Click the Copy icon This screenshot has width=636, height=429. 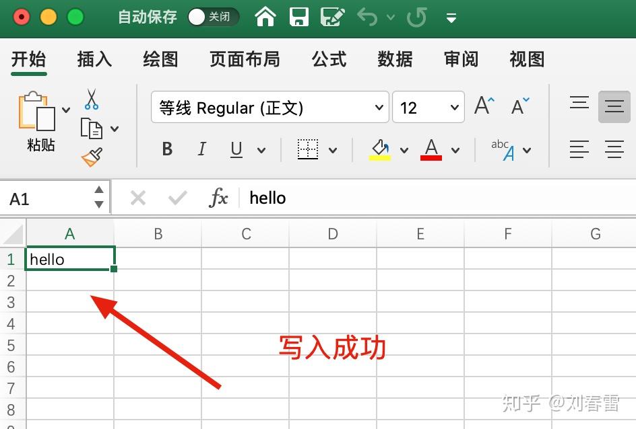(92, 128)
